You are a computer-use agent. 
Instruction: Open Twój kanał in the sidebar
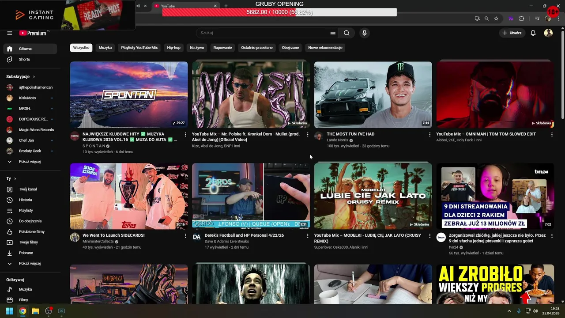point(30,189)
